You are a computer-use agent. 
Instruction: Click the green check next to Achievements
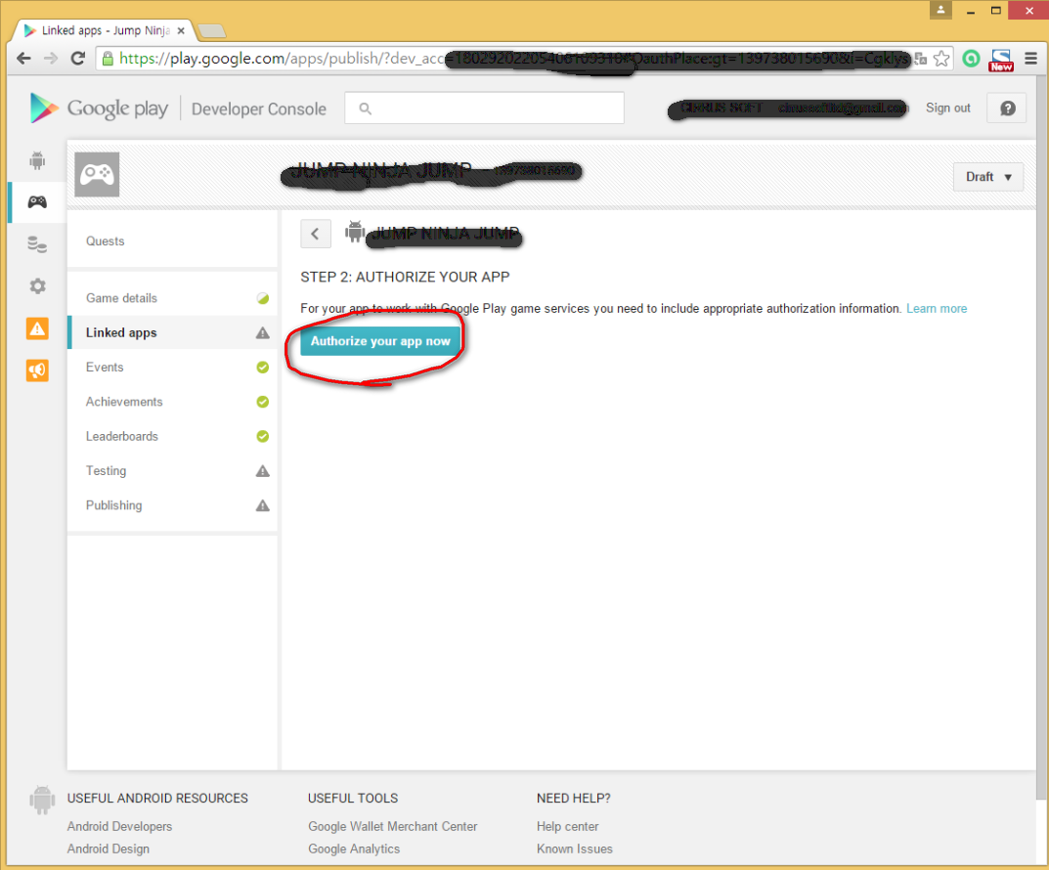pos(263,402)
